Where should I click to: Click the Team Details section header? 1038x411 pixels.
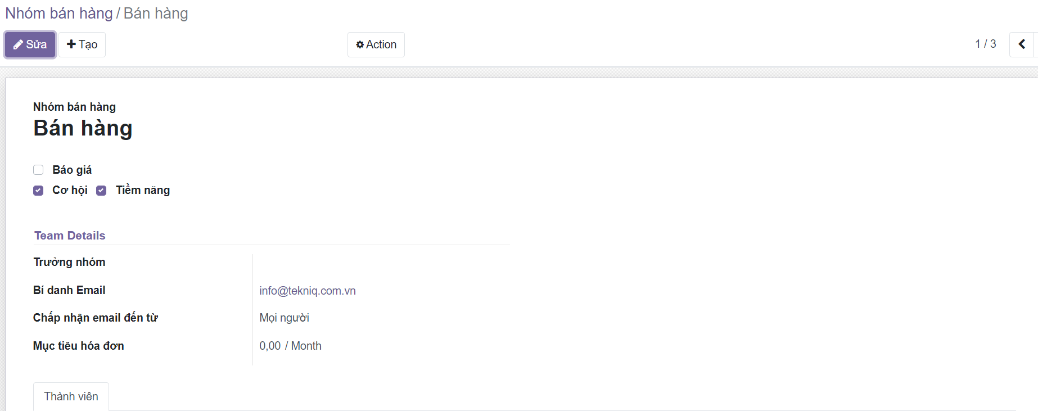click(70, 236)
